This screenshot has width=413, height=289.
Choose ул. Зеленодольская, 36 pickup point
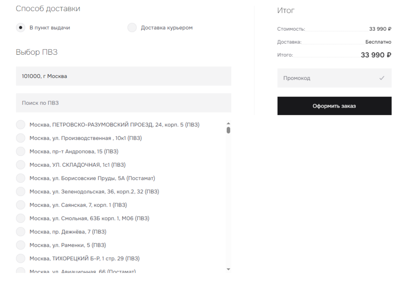[x=20, y=192]
